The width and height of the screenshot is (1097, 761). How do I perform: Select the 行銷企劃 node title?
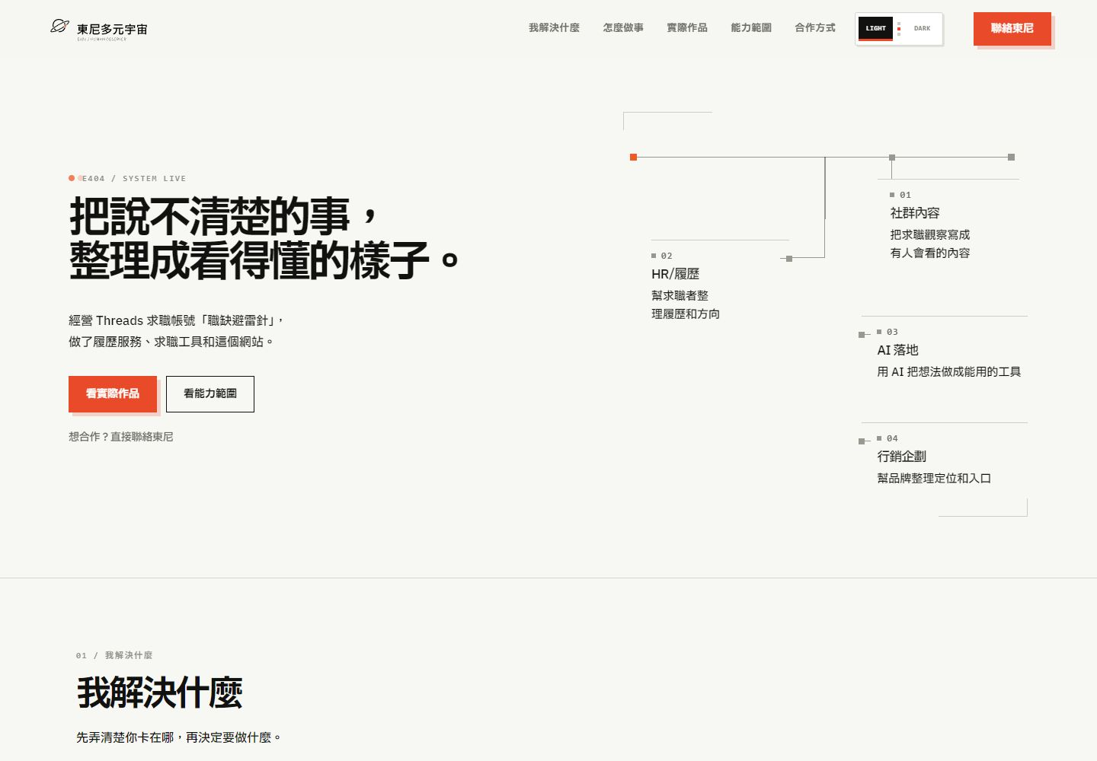tap(901, 457)
